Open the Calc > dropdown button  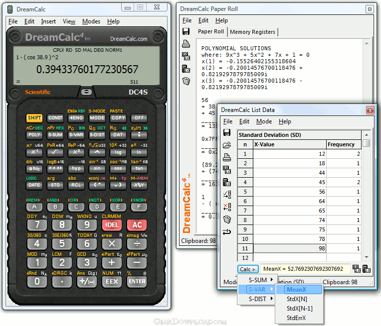point(247,269)
